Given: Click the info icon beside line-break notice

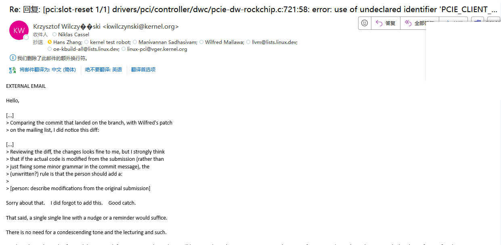Looking at the screenshot, I should 13,58.
